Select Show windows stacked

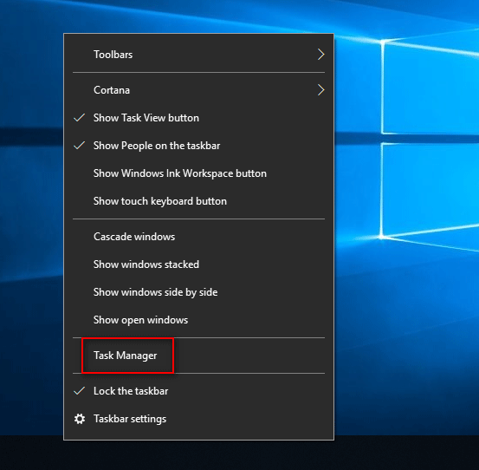[198, 264]
